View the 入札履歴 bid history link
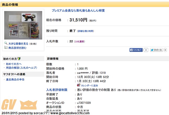169x115 pixels. click(80, 42)
